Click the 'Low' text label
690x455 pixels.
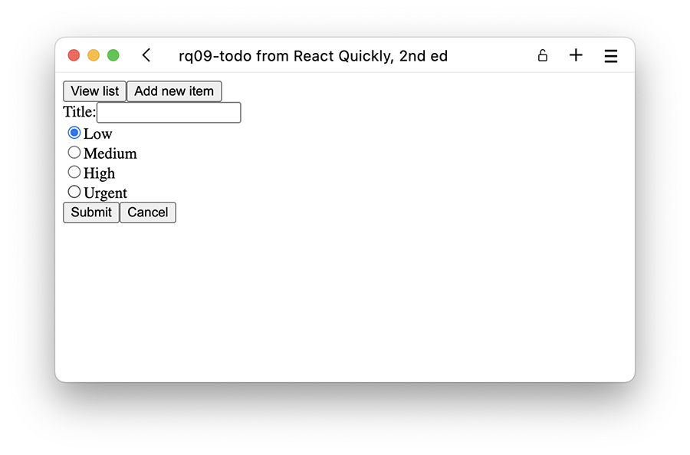click(x=97, y=134)
